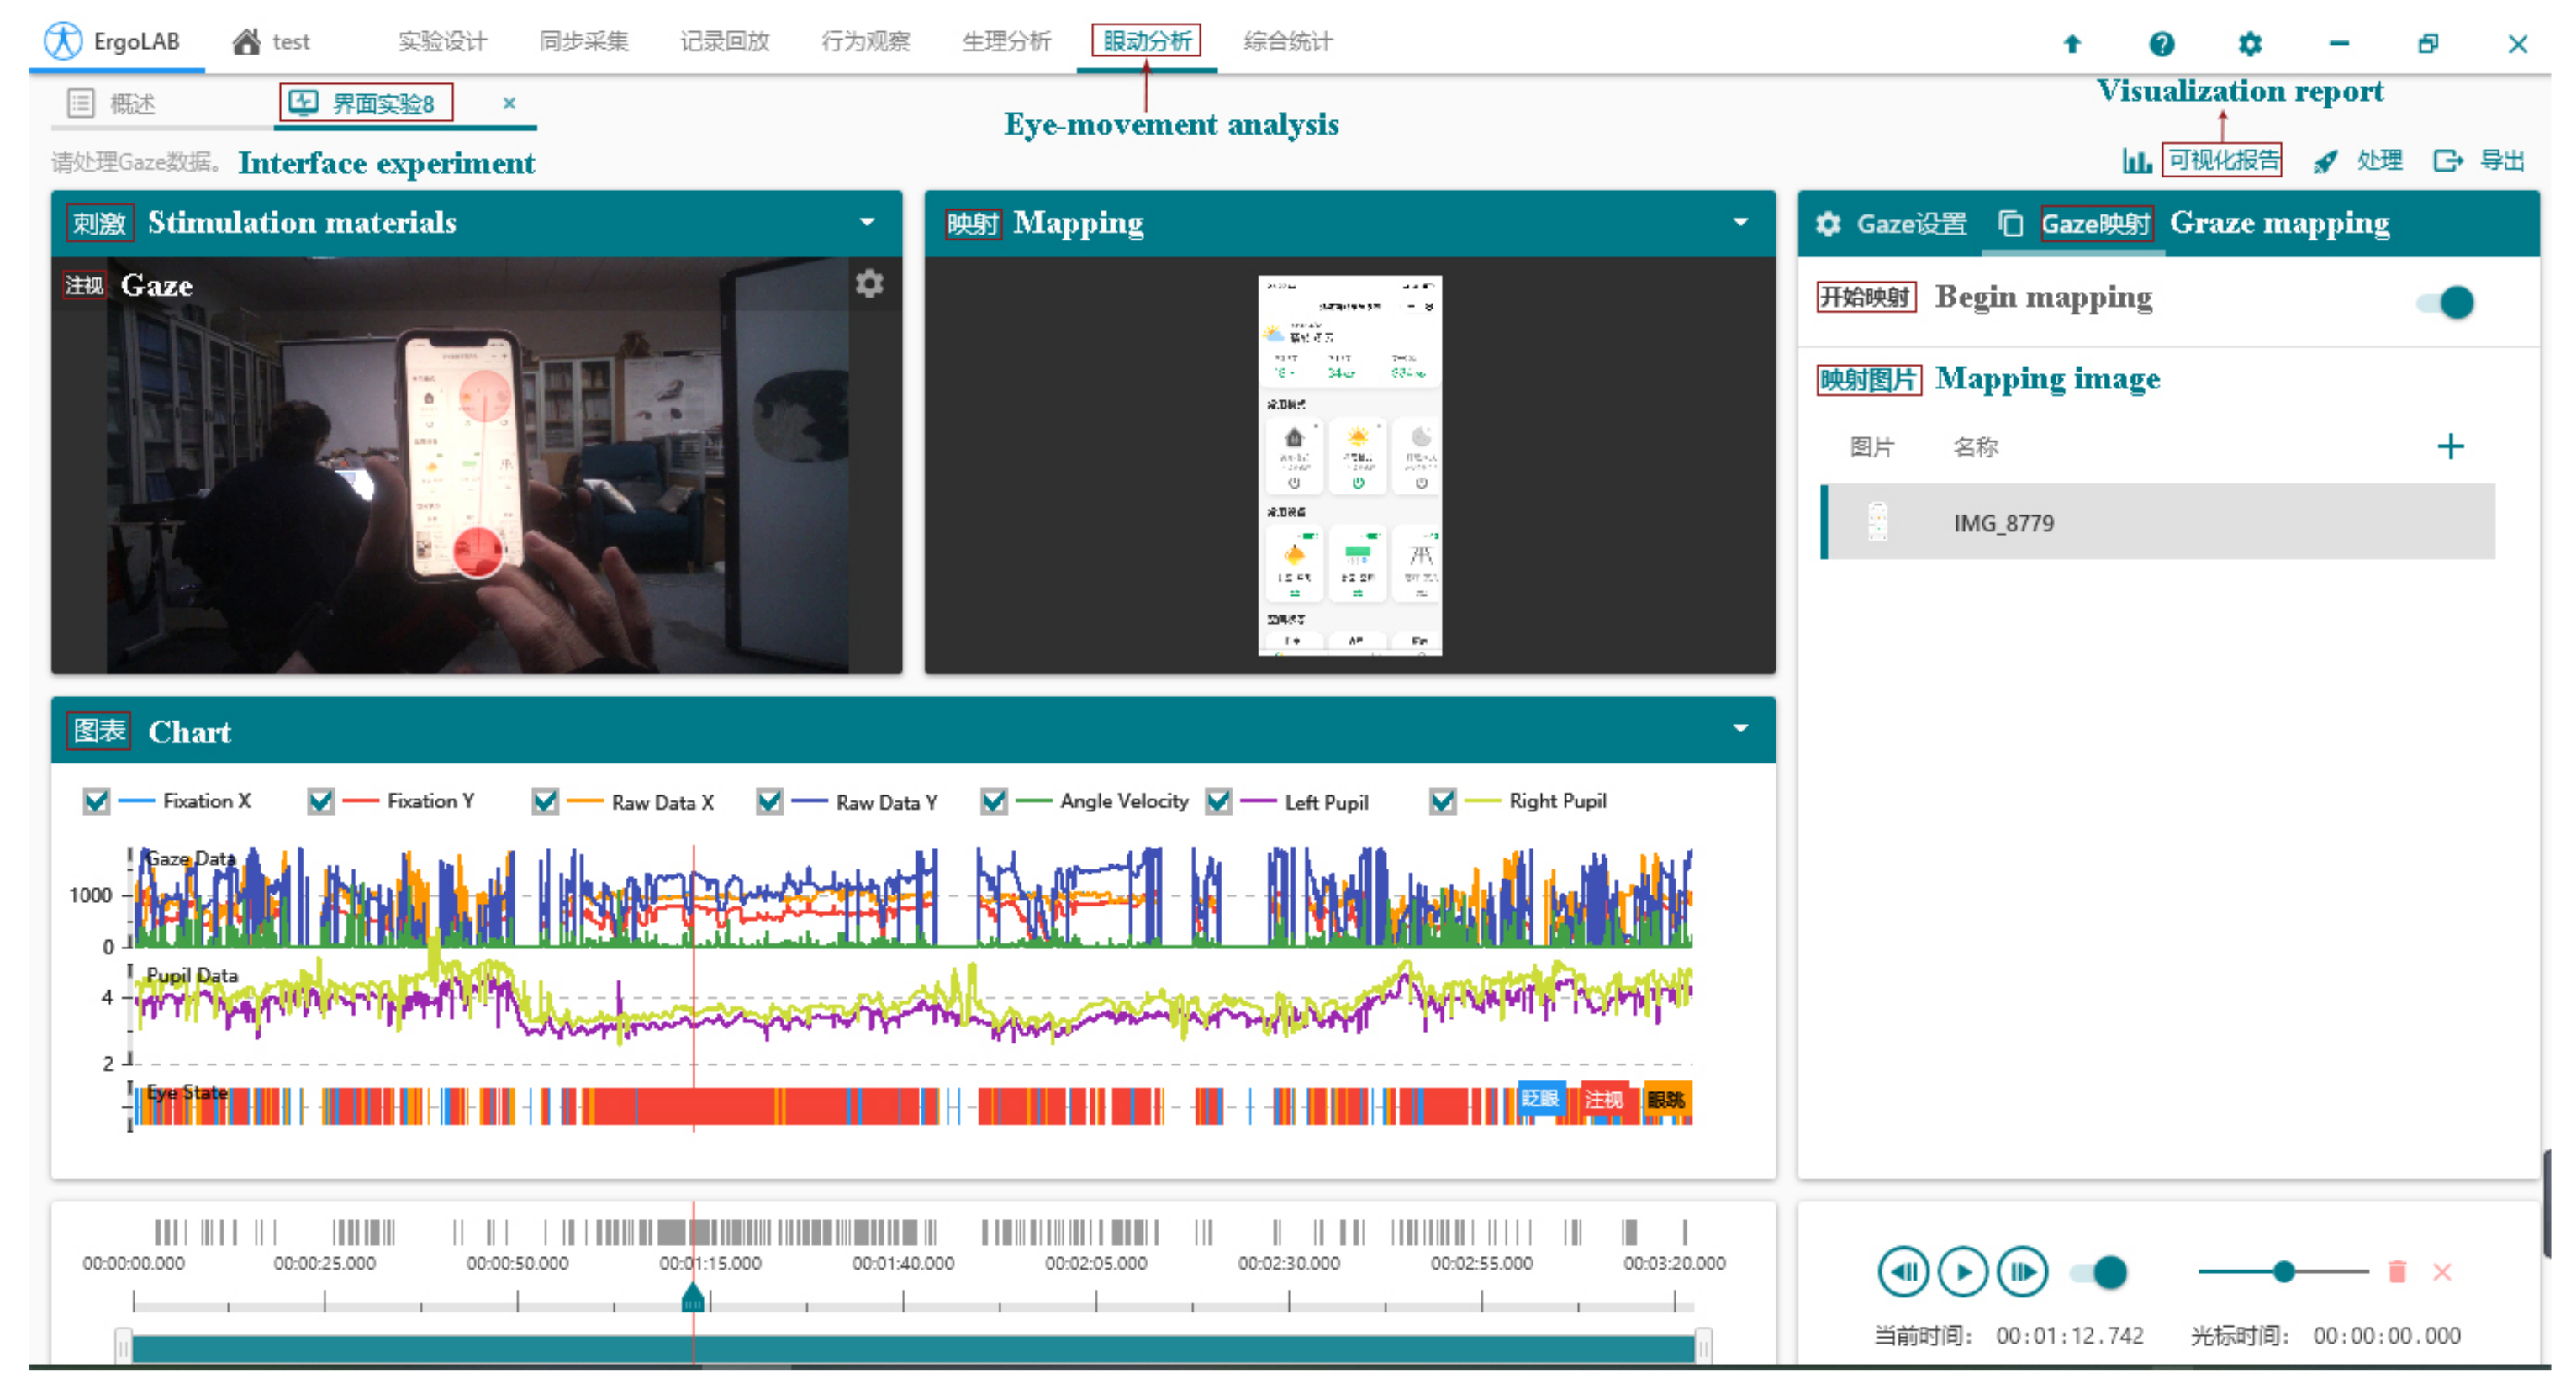Switch to the 综合统计 menu tab
The image size is (2576, 1389).
coord(1287,42)
